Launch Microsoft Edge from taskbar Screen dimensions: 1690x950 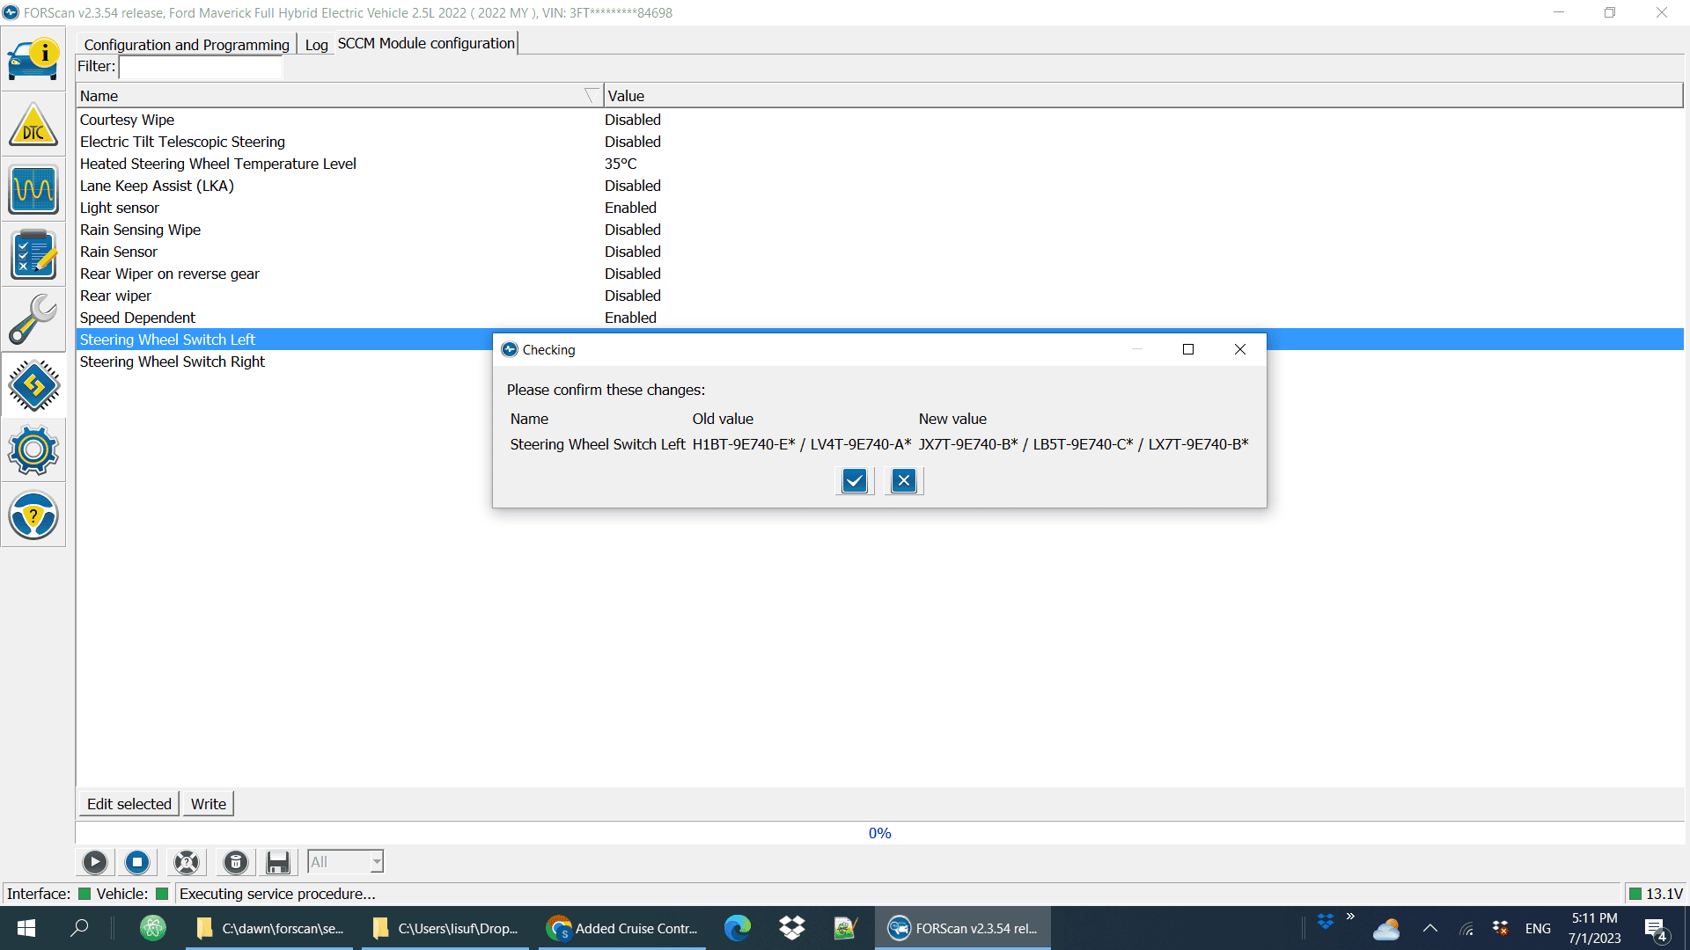coord(738,928)
